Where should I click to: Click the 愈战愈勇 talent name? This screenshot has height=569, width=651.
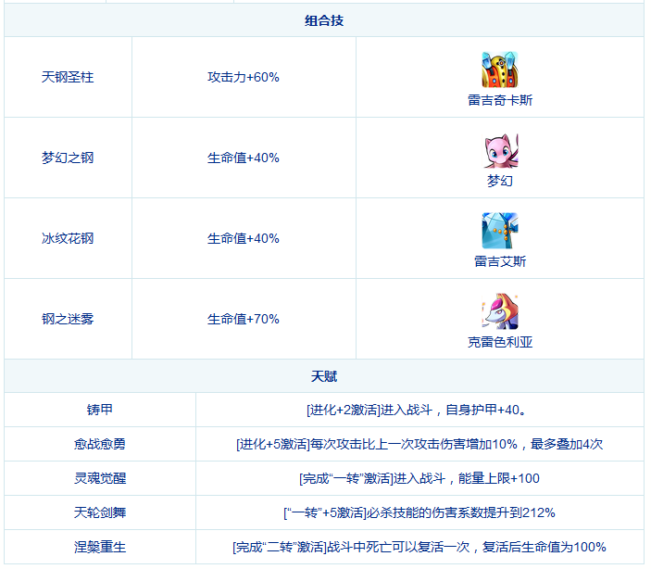coord(100,444)
